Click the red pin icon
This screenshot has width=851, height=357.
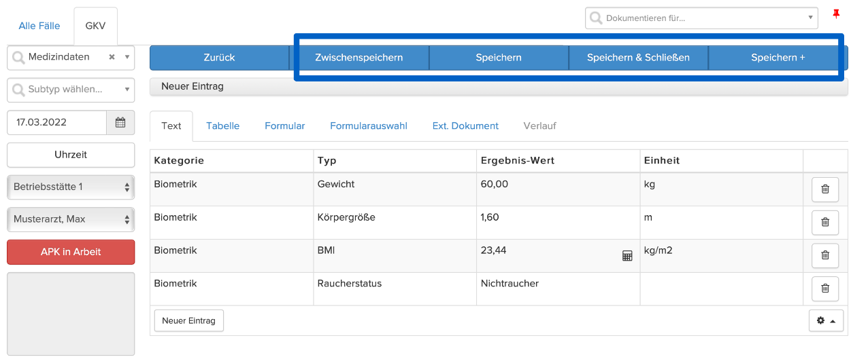(x=836, y=14)
